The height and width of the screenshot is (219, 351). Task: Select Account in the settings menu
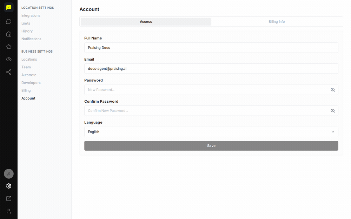click(x=28, y=98)
